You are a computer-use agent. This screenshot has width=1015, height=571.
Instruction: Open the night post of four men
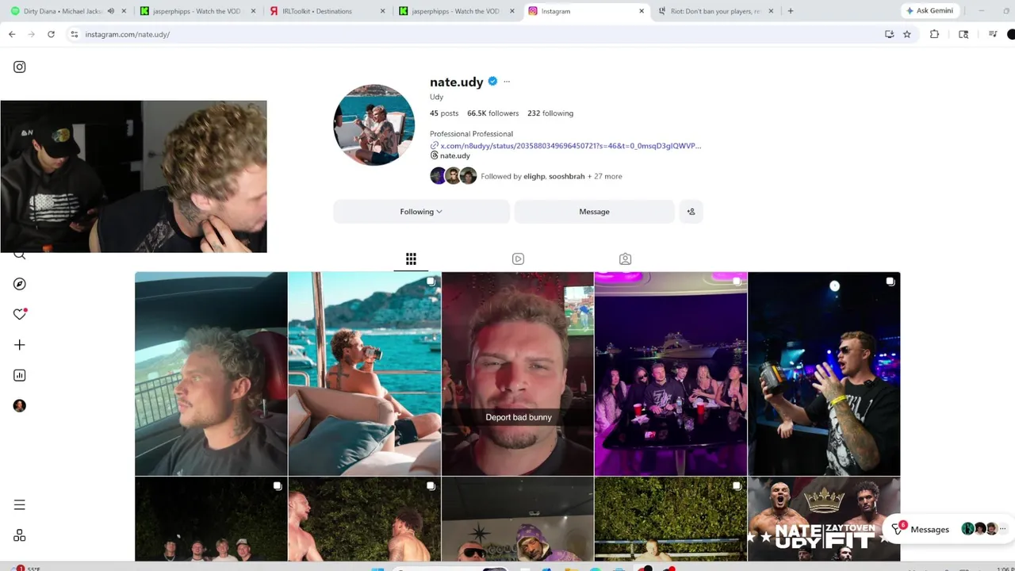[x=211, y=519]
